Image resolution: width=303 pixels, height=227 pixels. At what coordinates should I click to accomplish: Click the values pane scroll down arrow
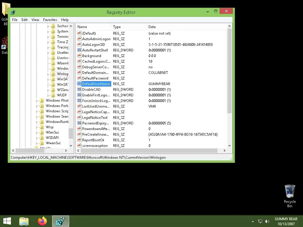[x=229, y=145]
